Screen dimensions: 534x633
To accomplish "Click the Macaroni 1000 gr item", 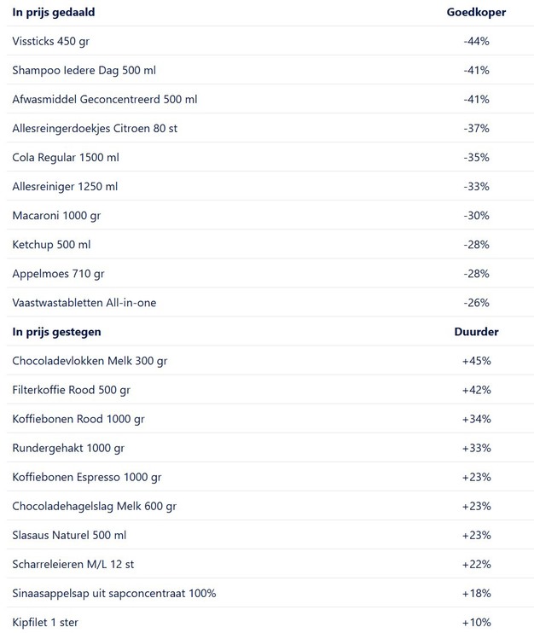I will (x=57, y=215).
